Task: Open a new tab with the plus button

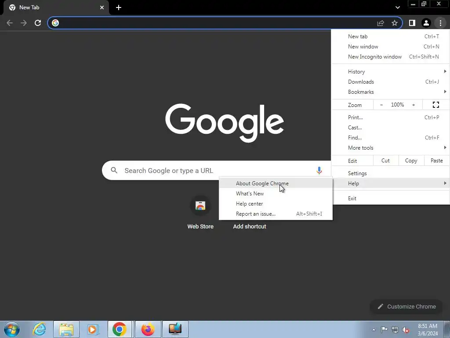Action: pos(119,7)
